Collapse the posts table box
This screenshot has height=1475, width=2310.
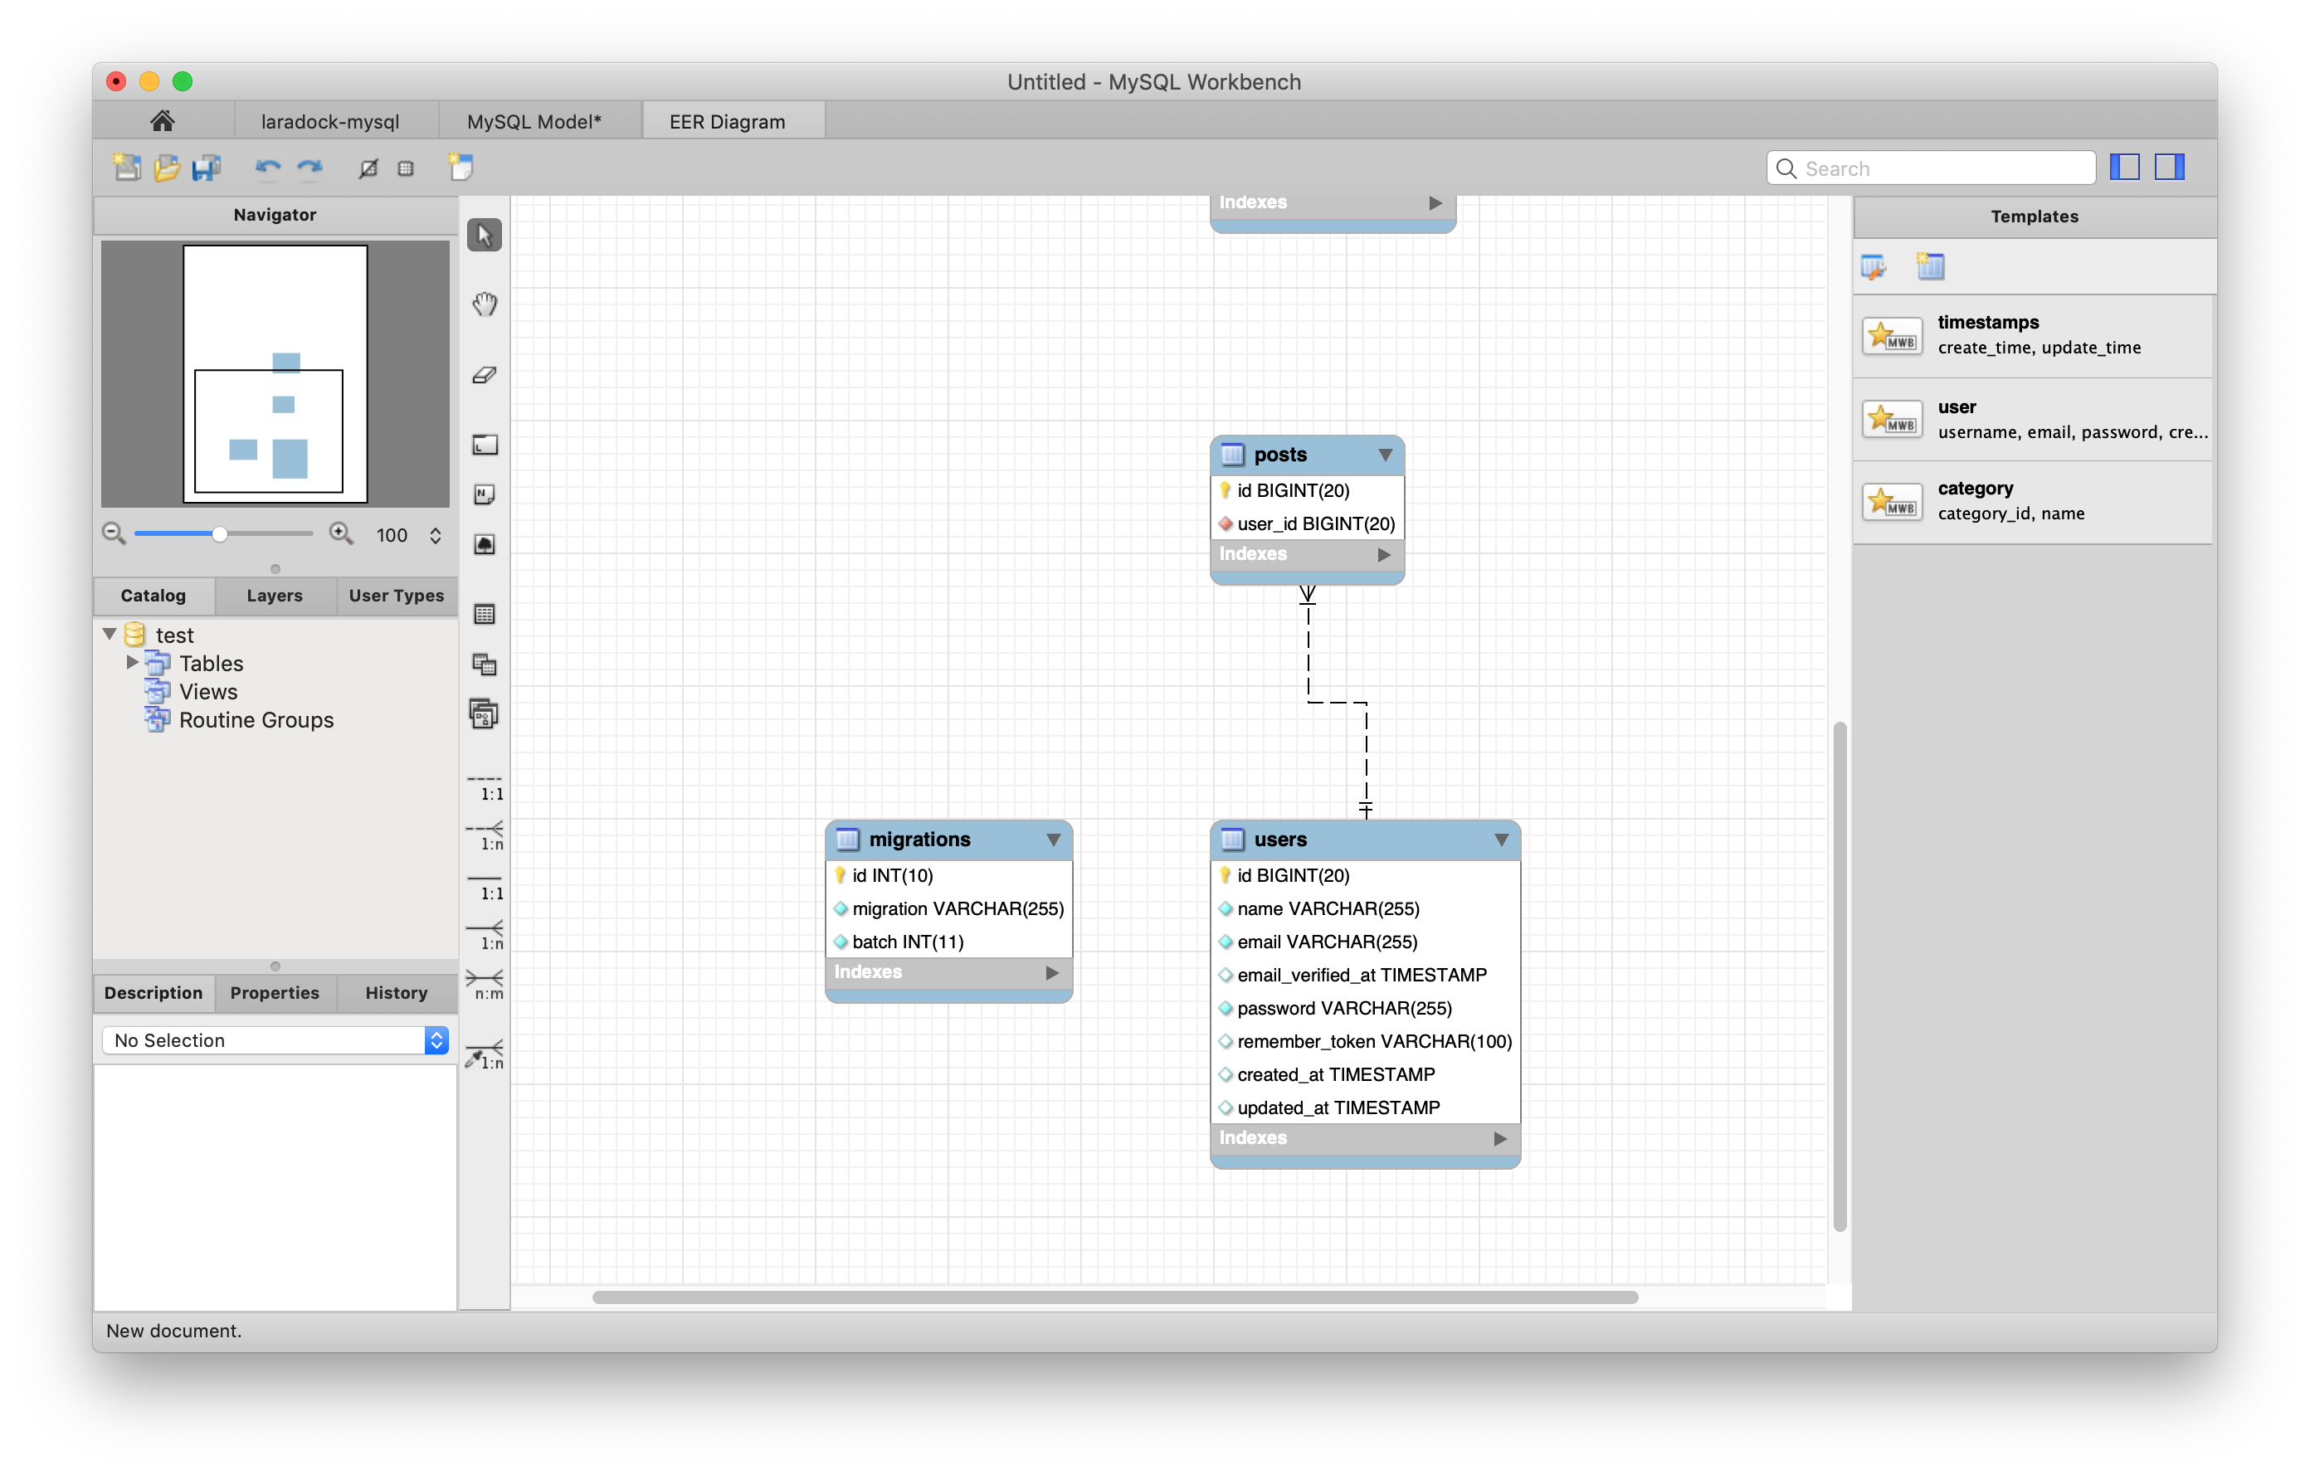click(x=1385, y=455)
